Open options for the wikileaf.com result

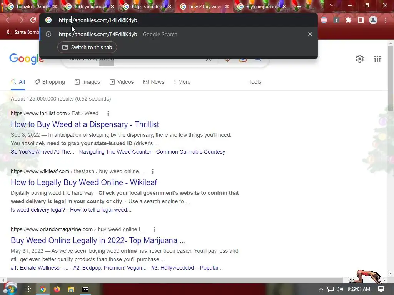pyautogui.click(x=152, y=171)
